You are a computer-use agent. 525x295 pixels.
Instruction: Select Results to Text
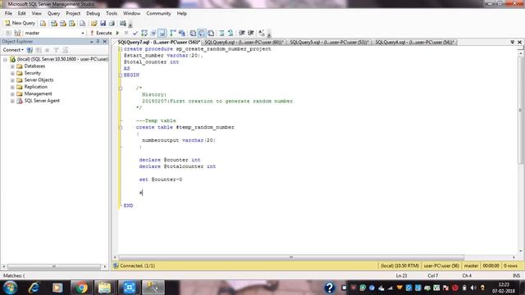tap(193, 33)
